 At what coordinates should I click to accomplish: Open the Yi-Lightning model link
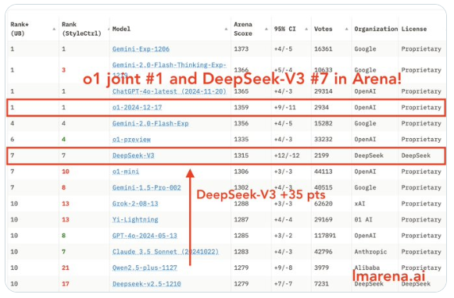click(x=135, y=220)
